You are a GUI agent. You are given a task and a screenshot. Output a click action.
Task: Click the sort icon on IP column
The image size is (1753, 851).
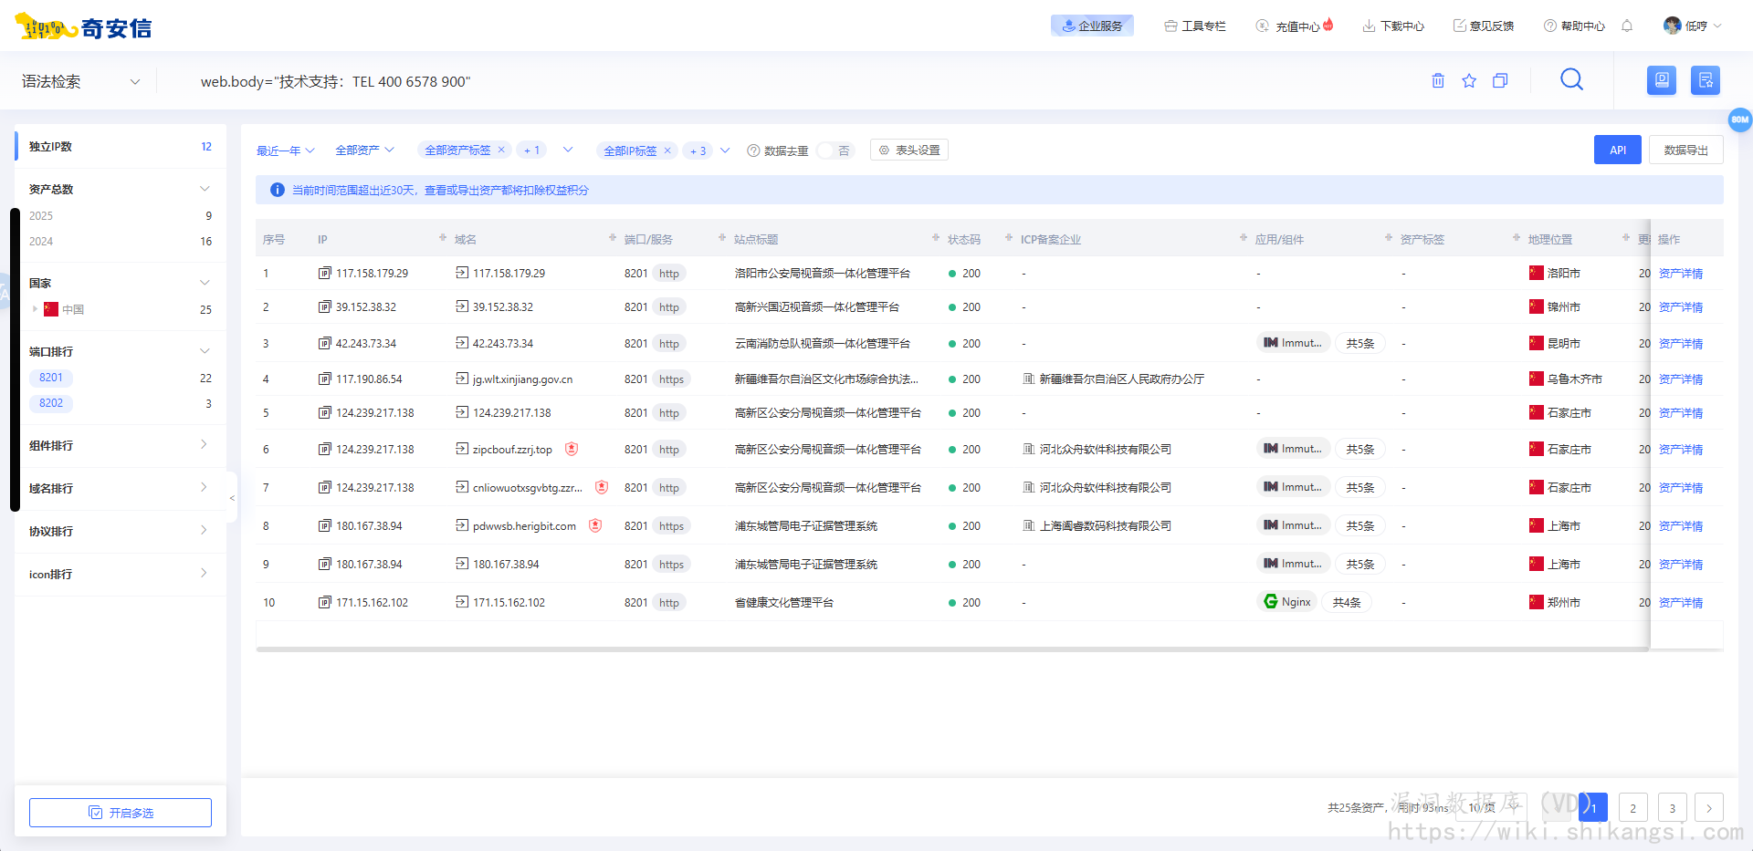(x=444, y=238)
